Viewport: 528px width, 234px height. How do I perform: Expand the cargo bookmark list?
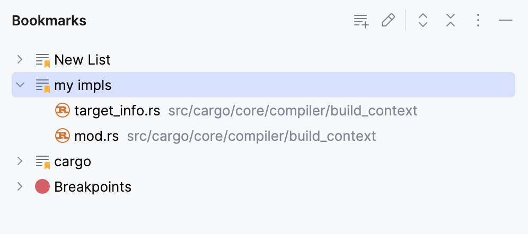coord(20,161)
